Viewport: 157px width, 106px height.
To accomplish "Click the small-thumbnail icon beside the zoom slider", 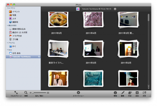I will pos(31,93).
